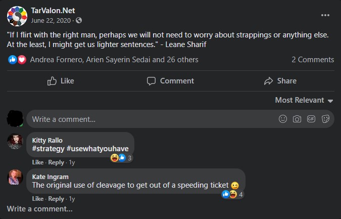Reply to Kitty Rallo's comment
The height and width of the screenshot is (219, 341).
coord(56,162)
